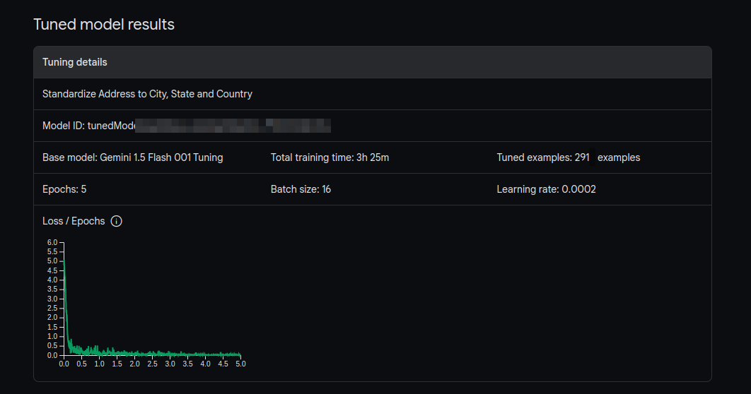Click the 3.0 label on the loss axis
The height and width of the screenshot is (394, 751).
click(52, 299)
